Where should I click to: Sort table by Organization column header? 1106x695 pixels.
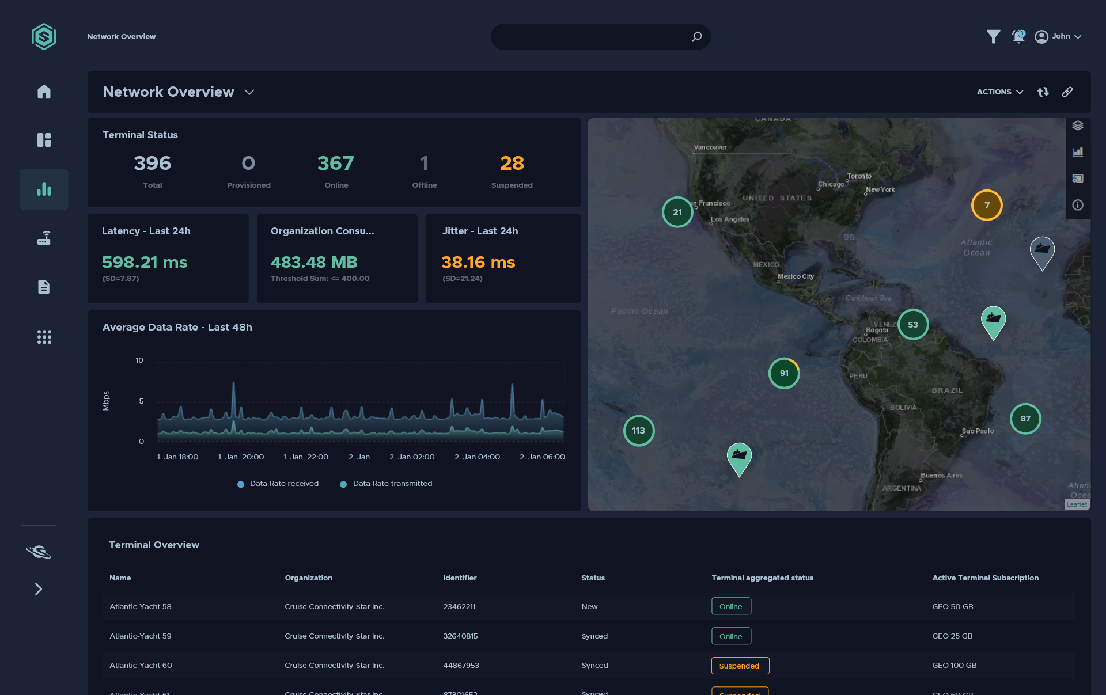click(308, 578)
